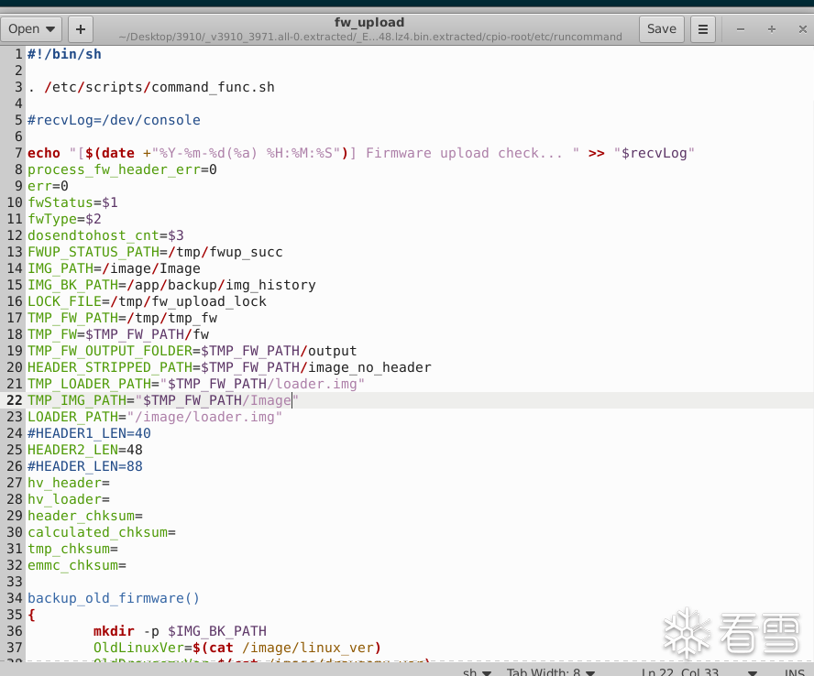Click the TMP_FW_PATH=/tmp/tmp_fw line
The width and height of the screenshot is (814, 676).
coord(122,318)
